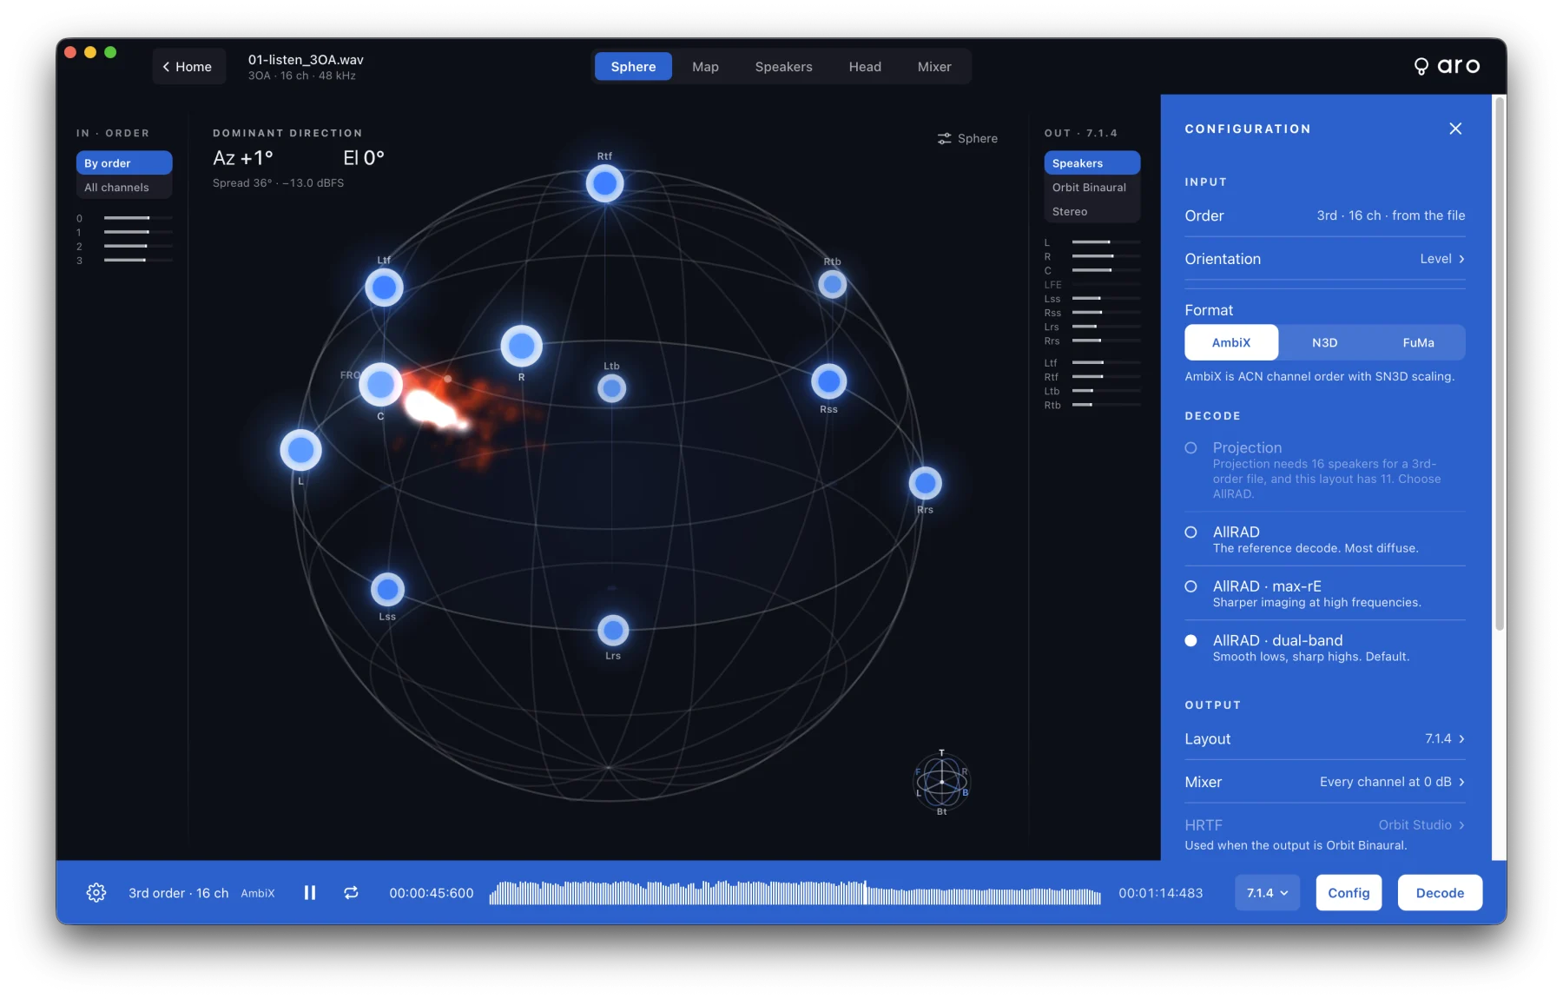The image size is (1563, 999).
Task: Set format to AmbiX
Action: [x=1231, y=342]
